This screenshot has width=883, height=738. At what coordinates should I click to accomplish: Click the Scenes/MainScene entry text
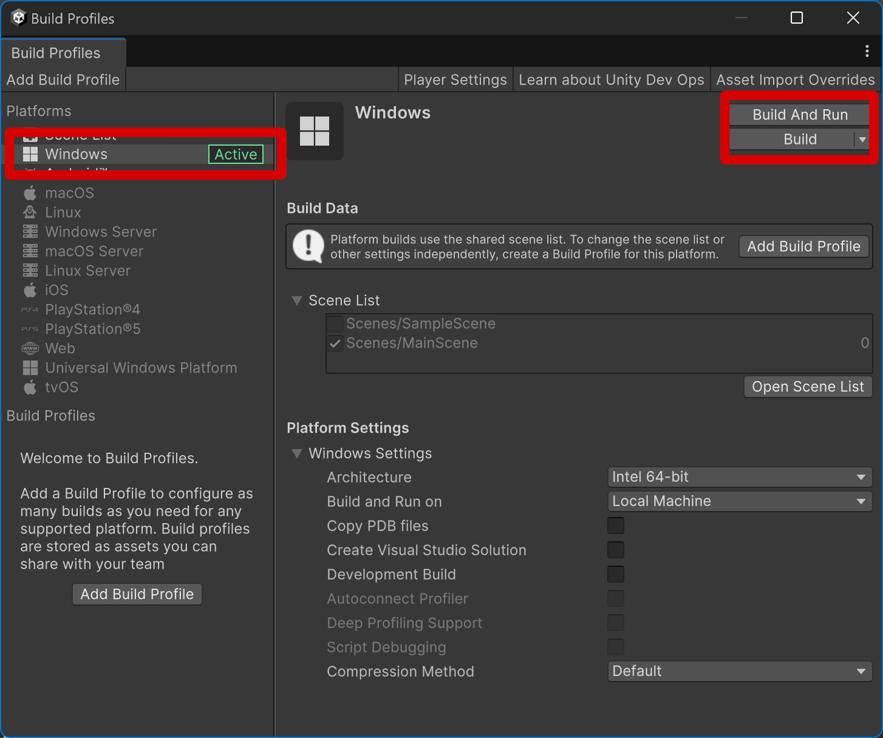click(x=412, y=343)
